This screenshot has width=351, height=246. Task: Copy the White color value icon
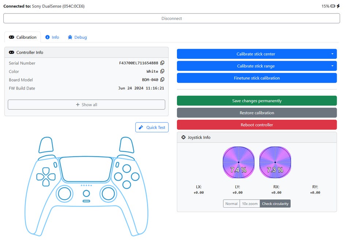(x=162, y=71)
